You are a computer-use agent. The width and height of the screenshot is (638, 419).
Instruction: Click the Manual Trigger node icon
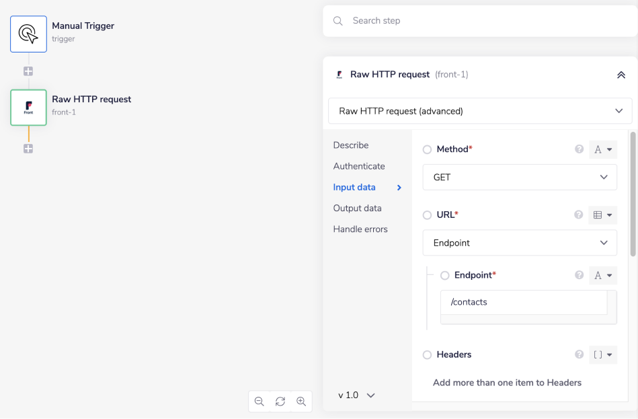tap(28, 34)
